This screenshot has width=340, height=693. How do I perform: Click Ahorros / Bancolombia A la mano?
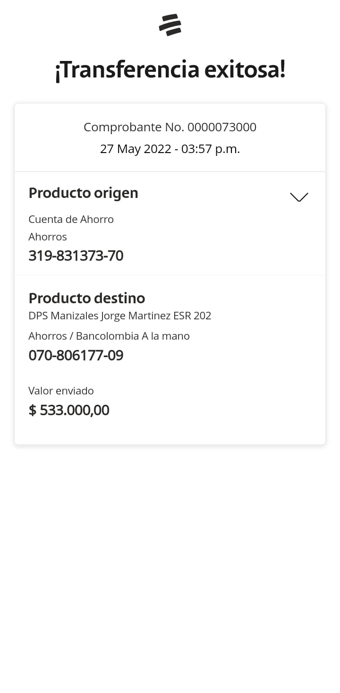tap(109, 336)
